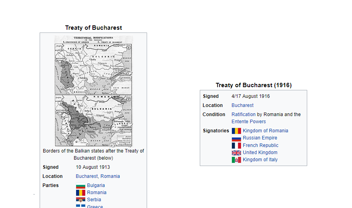The width and height of the screenshot is (352, 208).
Task: Click the Romania flag beside the Parties Romania link
Action: click(x=80, y=193)
